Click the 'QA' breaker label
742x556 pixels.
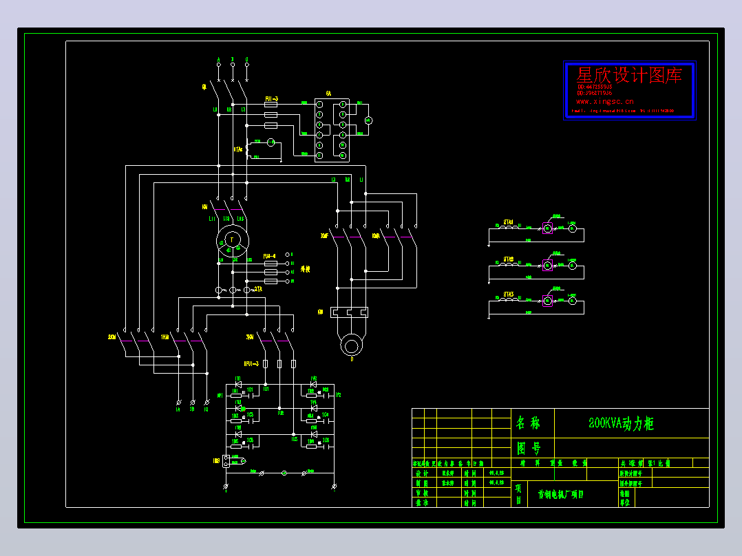tap(204, 87)
